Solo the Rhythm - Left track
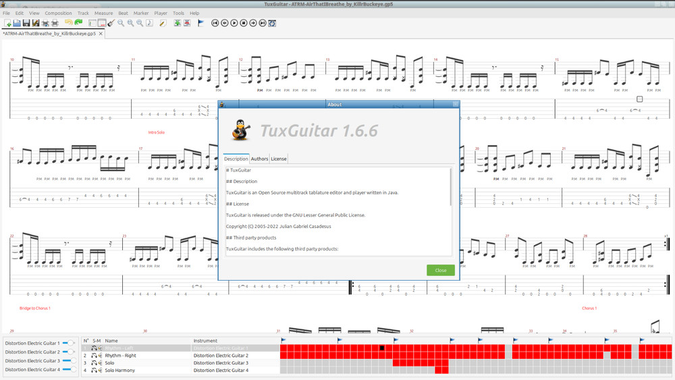Image resolution: width=675 pixels, height=380 pixels. pos(94,348)
